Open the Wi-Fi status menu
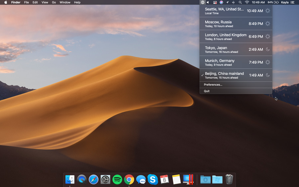 click(247, 2)
